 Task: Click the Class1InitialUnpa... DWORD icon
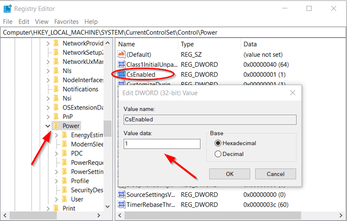pyautogui.click(x=121, y=64)
